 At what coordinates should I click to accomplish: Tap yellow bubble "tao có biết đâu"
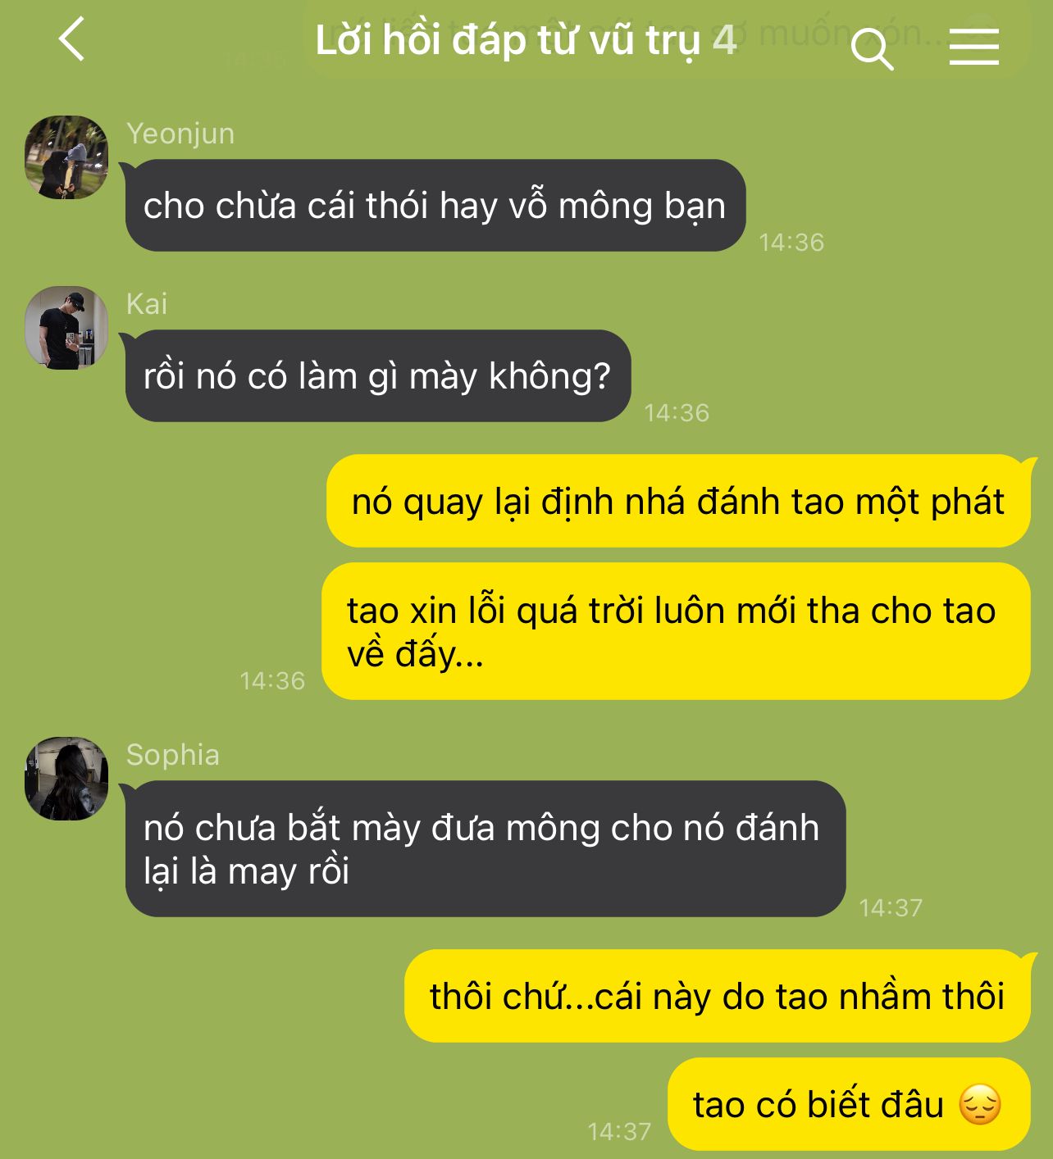coord(849,1104)
